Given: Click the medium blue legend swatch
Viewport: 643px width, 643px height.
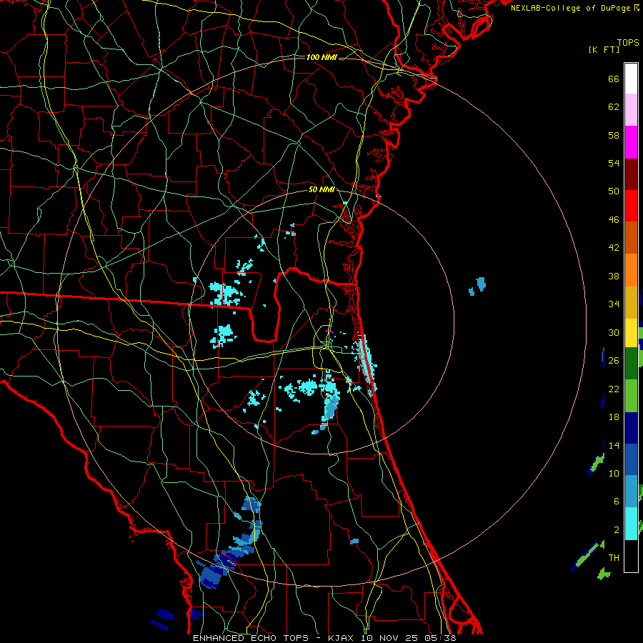Looking at the screenshot, I should (631, 459).
